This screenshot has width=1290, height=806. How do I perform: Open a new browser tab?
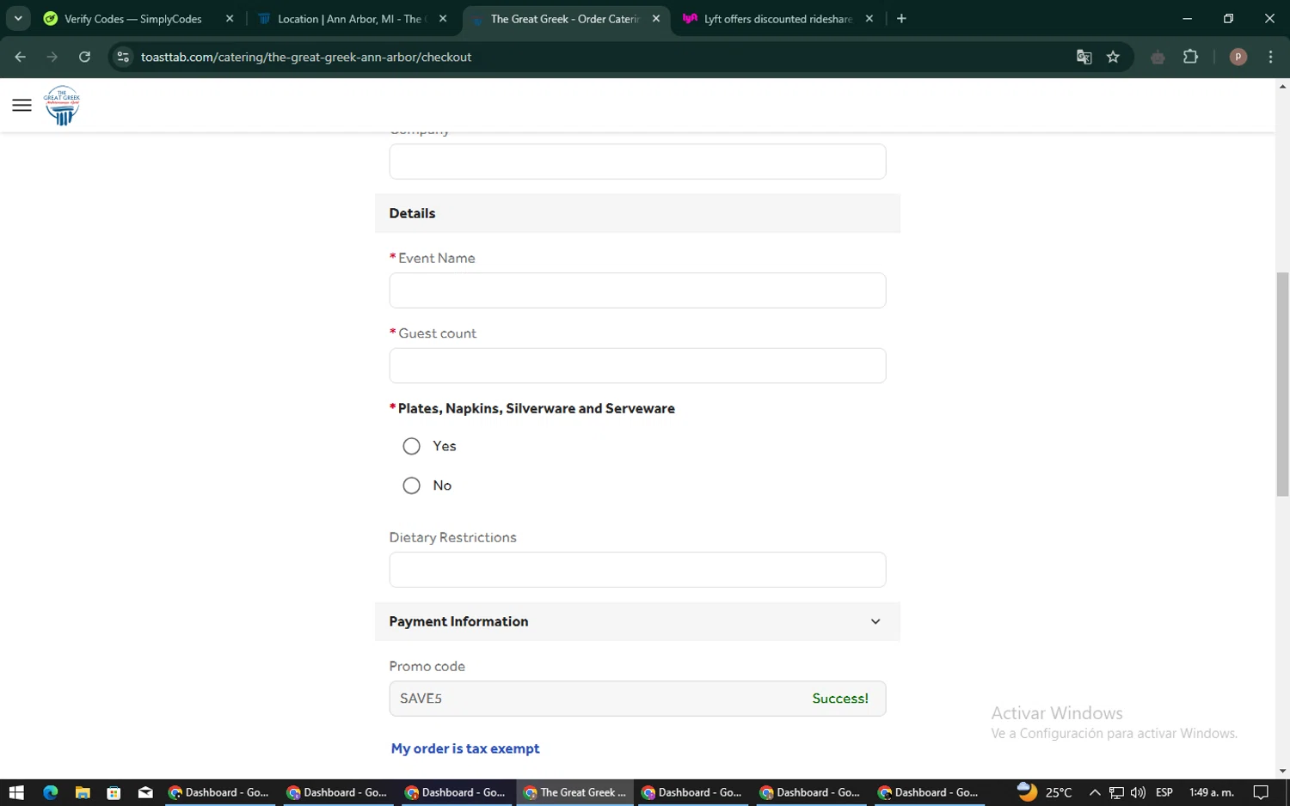901,19
